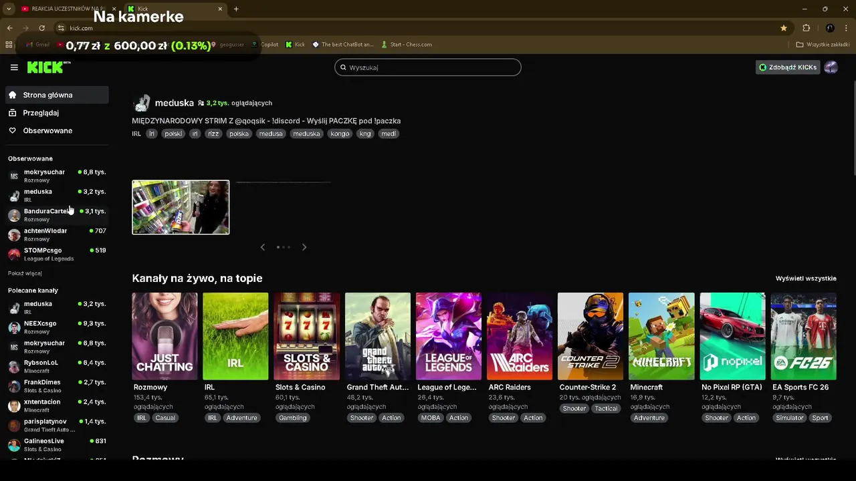Open the browser extensions puzzle icon
This screenshot has width=856, height=481.
click(x=806, y=28)
